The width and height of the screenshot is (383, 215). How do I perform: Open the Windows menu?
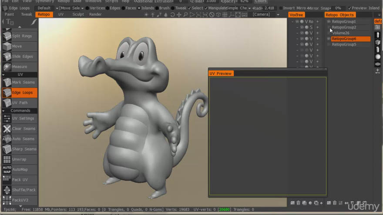[93, 1]
